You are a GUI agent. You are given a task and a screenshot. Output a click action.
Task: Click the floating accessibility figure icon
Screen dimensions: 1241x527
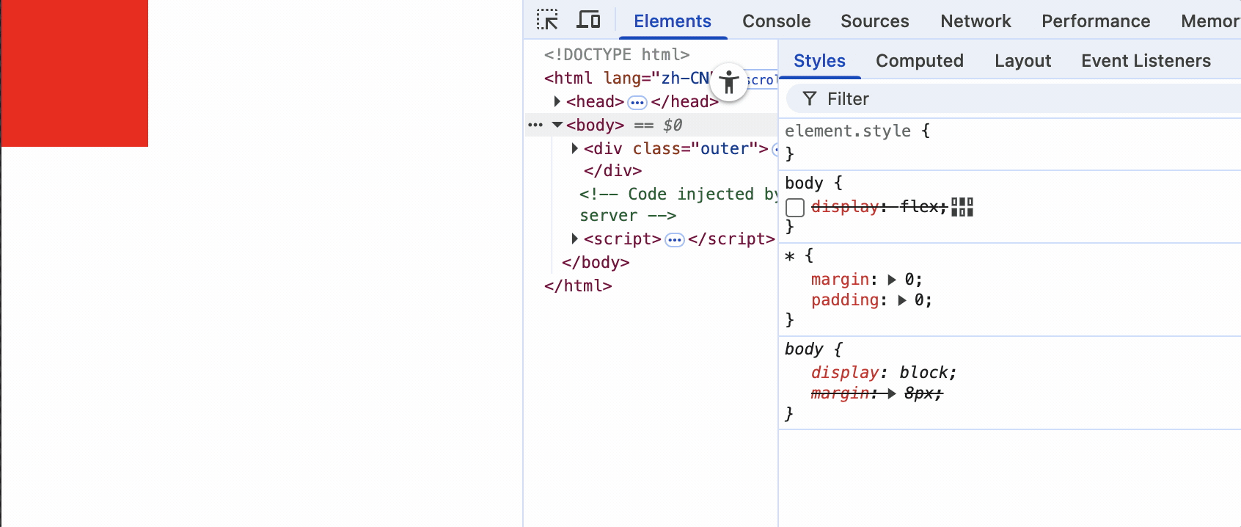click(729, 81)
